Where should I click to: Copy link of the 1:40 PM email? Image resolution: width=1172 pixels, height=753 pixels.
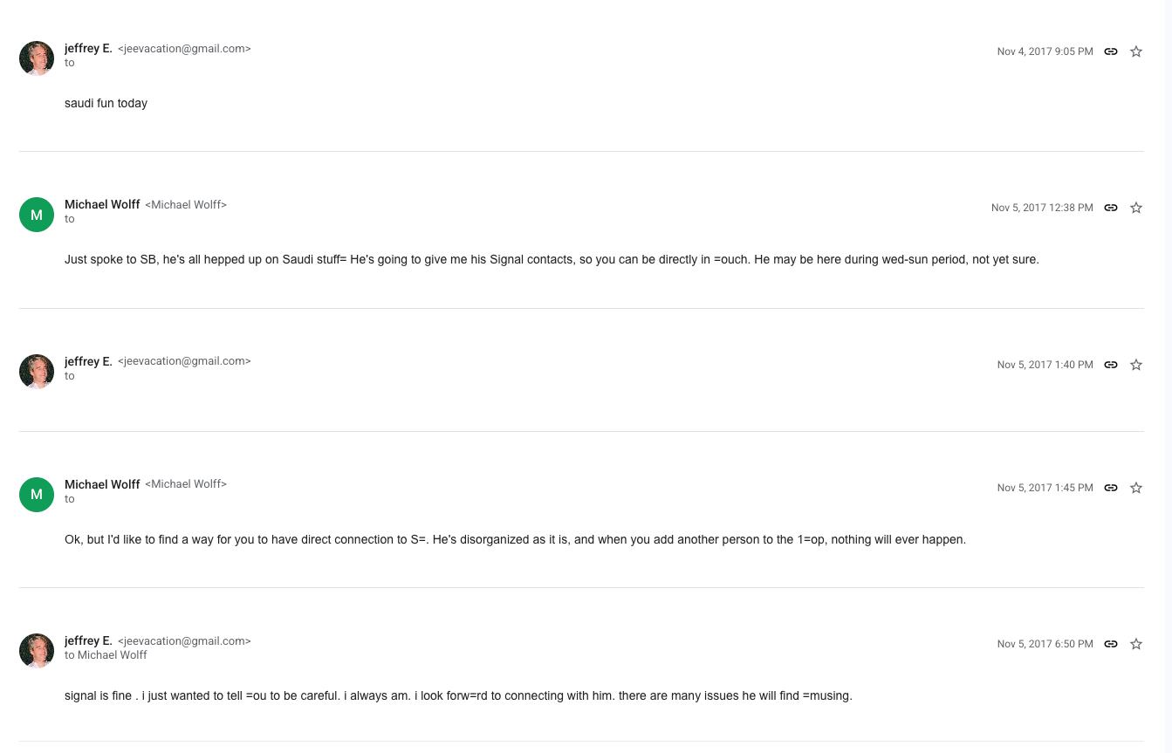[1111, 365]
